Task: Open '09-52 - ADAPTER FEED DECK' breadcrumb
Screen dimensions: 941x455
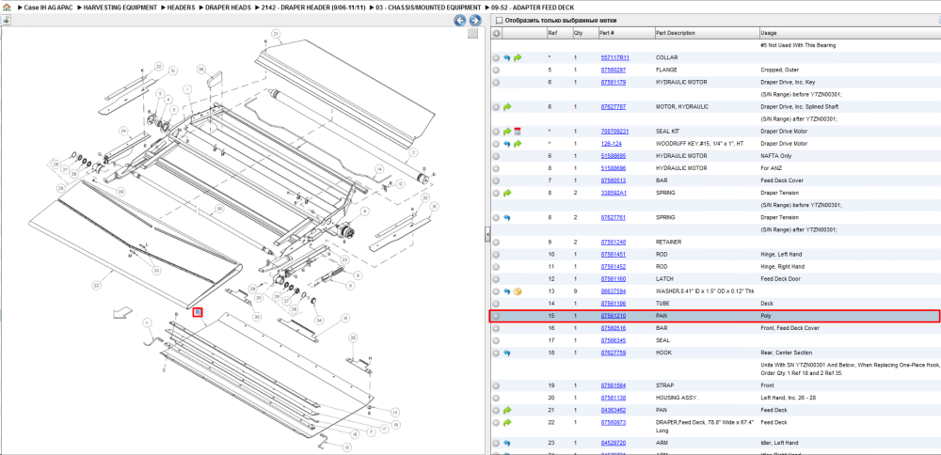Action: pyautogui.click(x=533, y=8)
